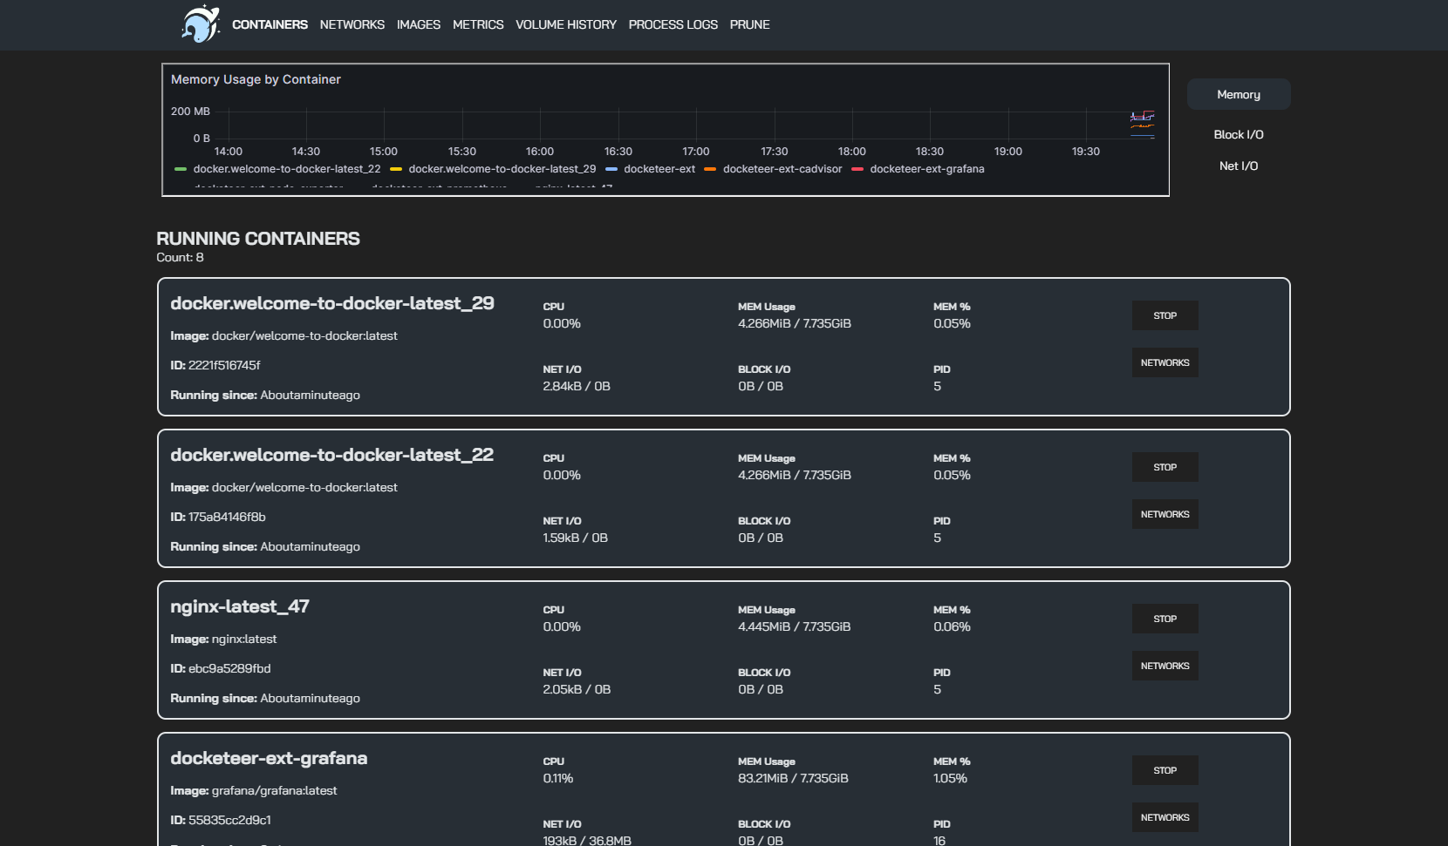Stop the docker.welcome-to-docker-latest_22 container
The image size is (1448, 846).
(x=1165, y=467)
